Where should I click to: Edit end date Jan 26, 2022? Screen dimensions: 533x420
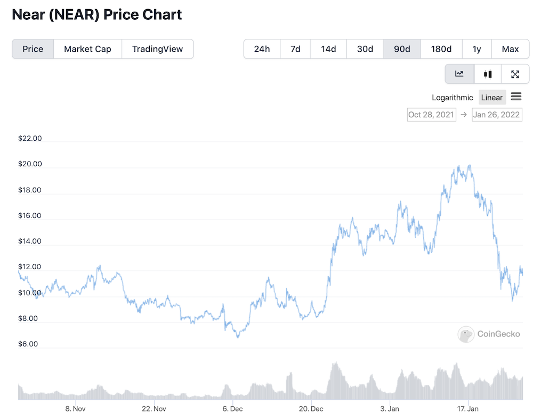(x=496, y=115)
